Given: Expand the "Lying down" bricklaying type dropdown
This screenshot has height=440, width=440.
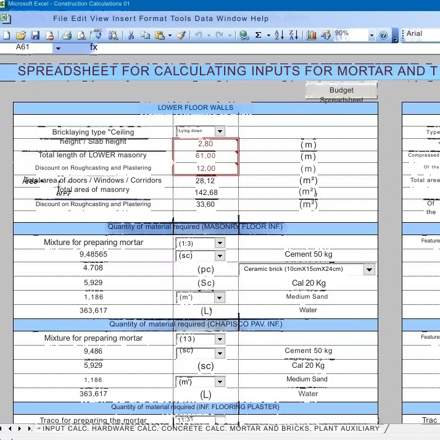Looking at the screenshot, I should point(218,131).
